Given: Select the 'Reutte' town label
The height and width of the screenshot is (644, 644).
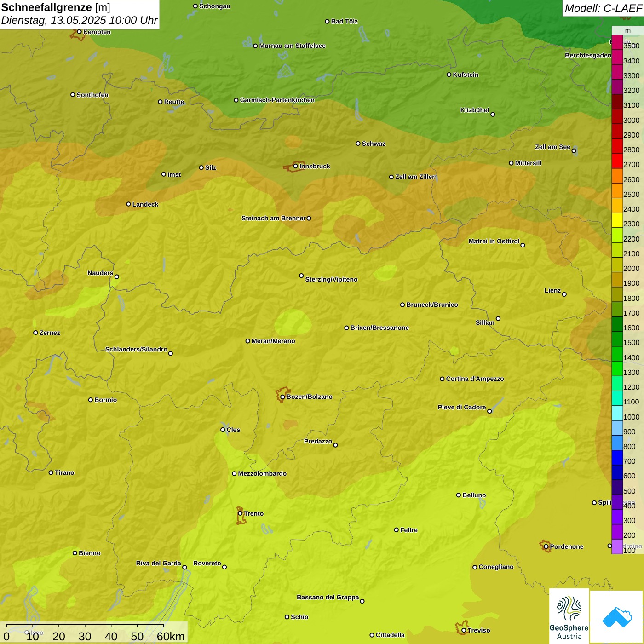Looking at the screenshot, I should pos(174,102).
